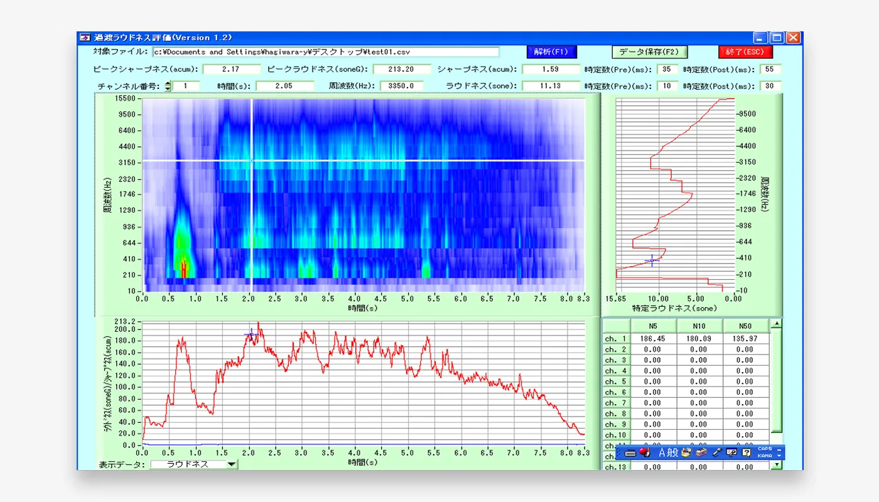Click the チャンネル番号 stepper arrows
Image resolution: width=879 pixels, height=502 pixels.
pyautogui.click(x=168, y=86)
